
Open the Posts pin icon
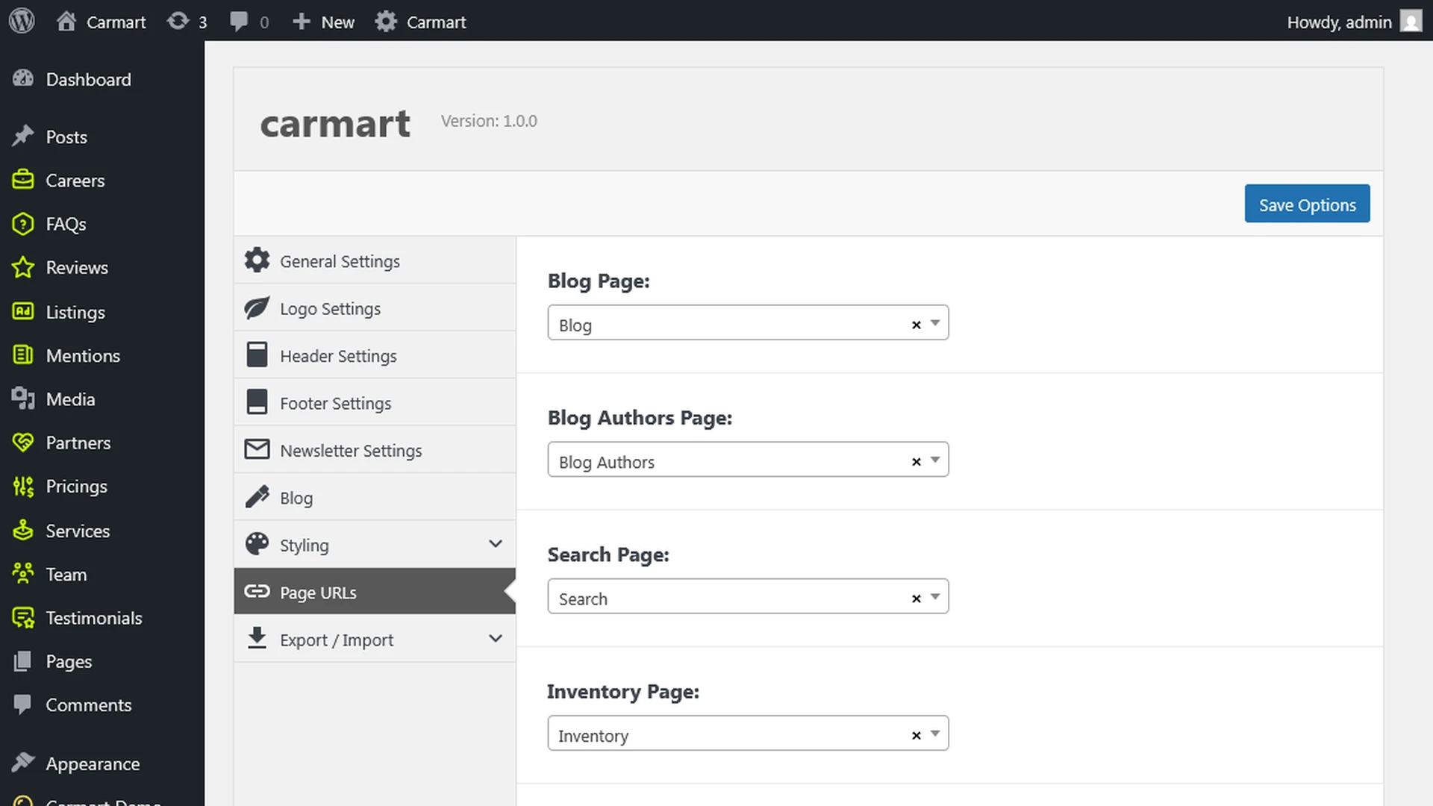[23, 137]
